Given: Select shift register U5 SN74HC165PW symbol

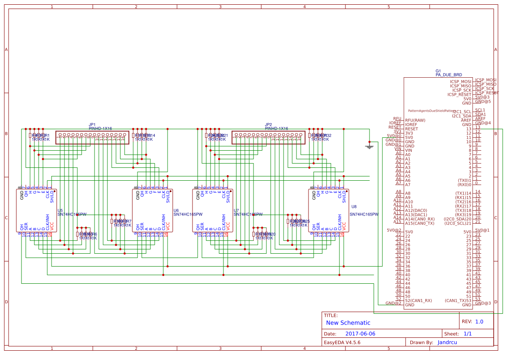Looking at the screenshot, I should (x=37, y=210).
